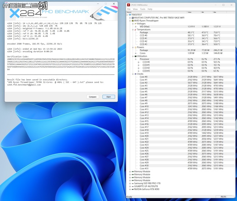Expand the GIGABYTE GP-AG70S2TB node

click(130, 186)
